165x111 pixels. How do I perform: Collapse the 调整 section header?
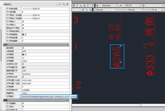coord(36,100)
